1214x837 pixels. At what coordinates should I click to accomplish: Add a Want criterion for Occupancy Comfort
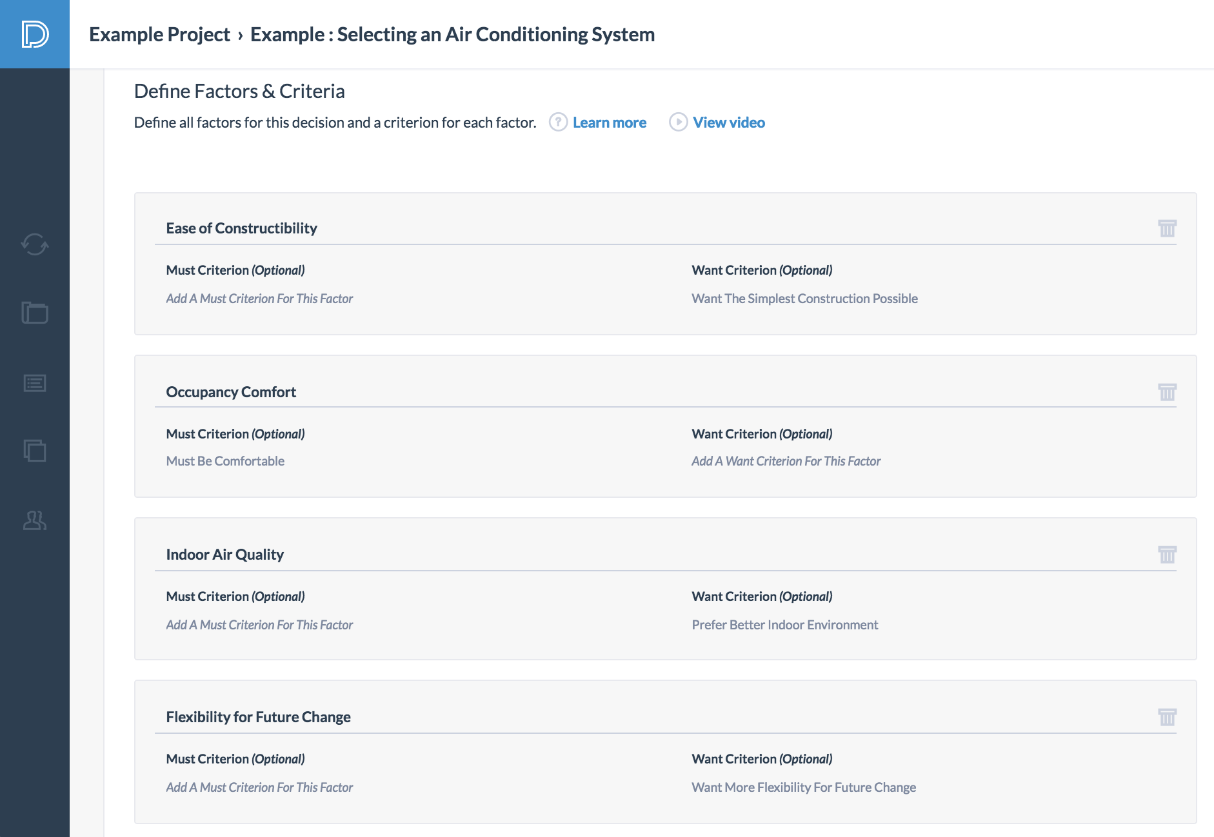pyautogui.click(x=786, y=461)
